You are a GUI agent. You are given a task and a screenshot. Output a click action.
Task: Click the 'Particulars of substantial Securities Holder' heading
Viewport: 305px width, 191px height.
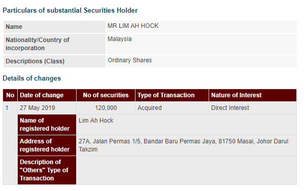pyautogui.click(x=70, y=10)
